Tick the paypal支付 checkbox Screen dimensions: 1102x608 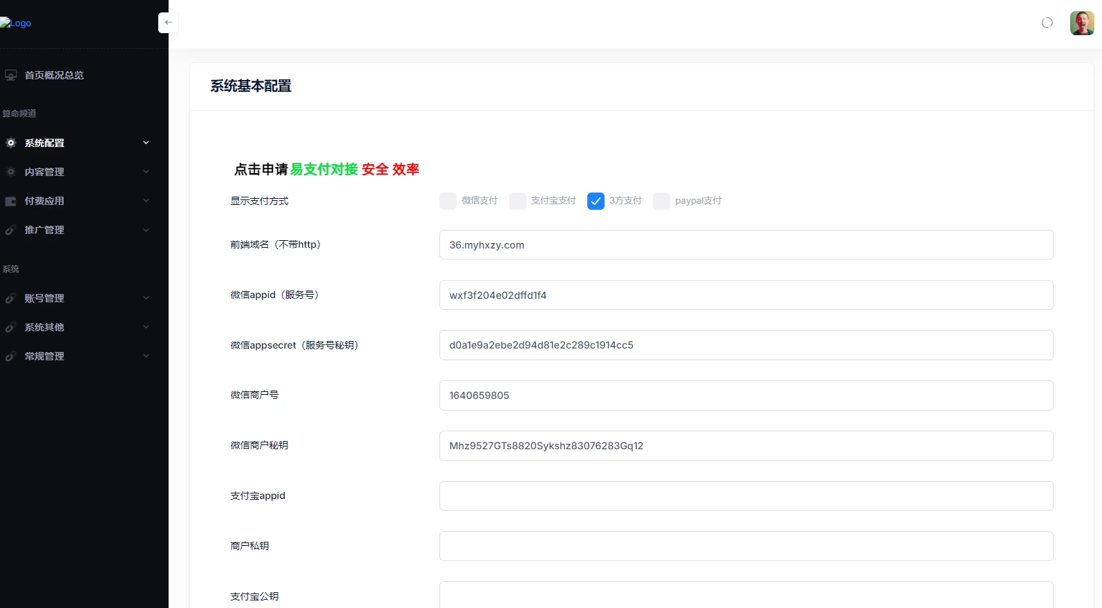point(661,201)
